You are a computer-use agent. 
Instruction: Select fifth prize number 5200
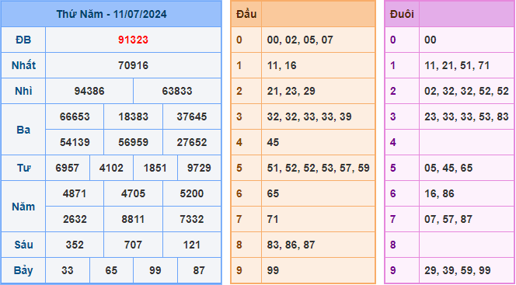tap(192, 193)
